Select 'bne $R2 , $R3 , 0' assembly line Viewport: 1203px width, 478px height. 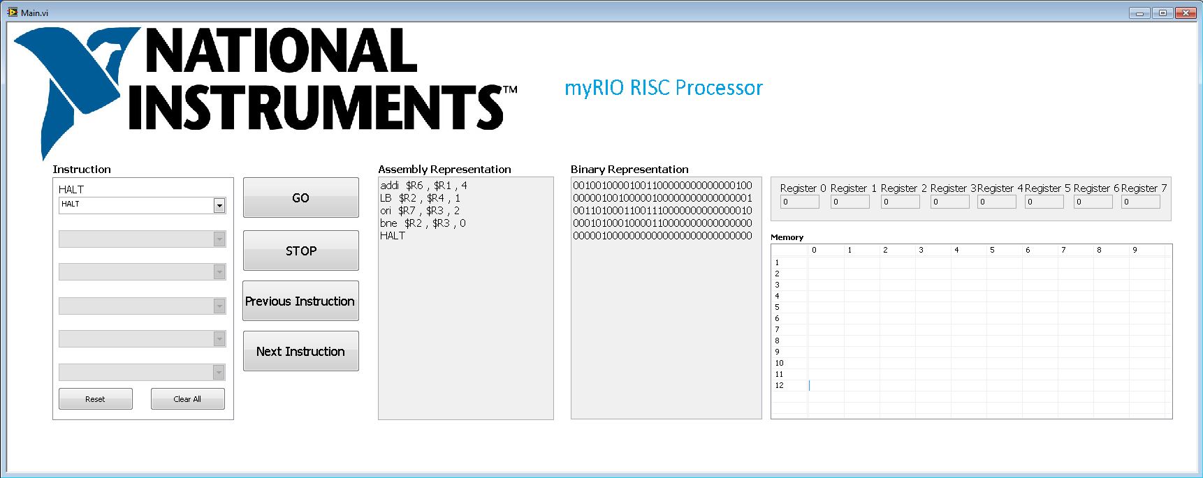[x=423, y=223]
